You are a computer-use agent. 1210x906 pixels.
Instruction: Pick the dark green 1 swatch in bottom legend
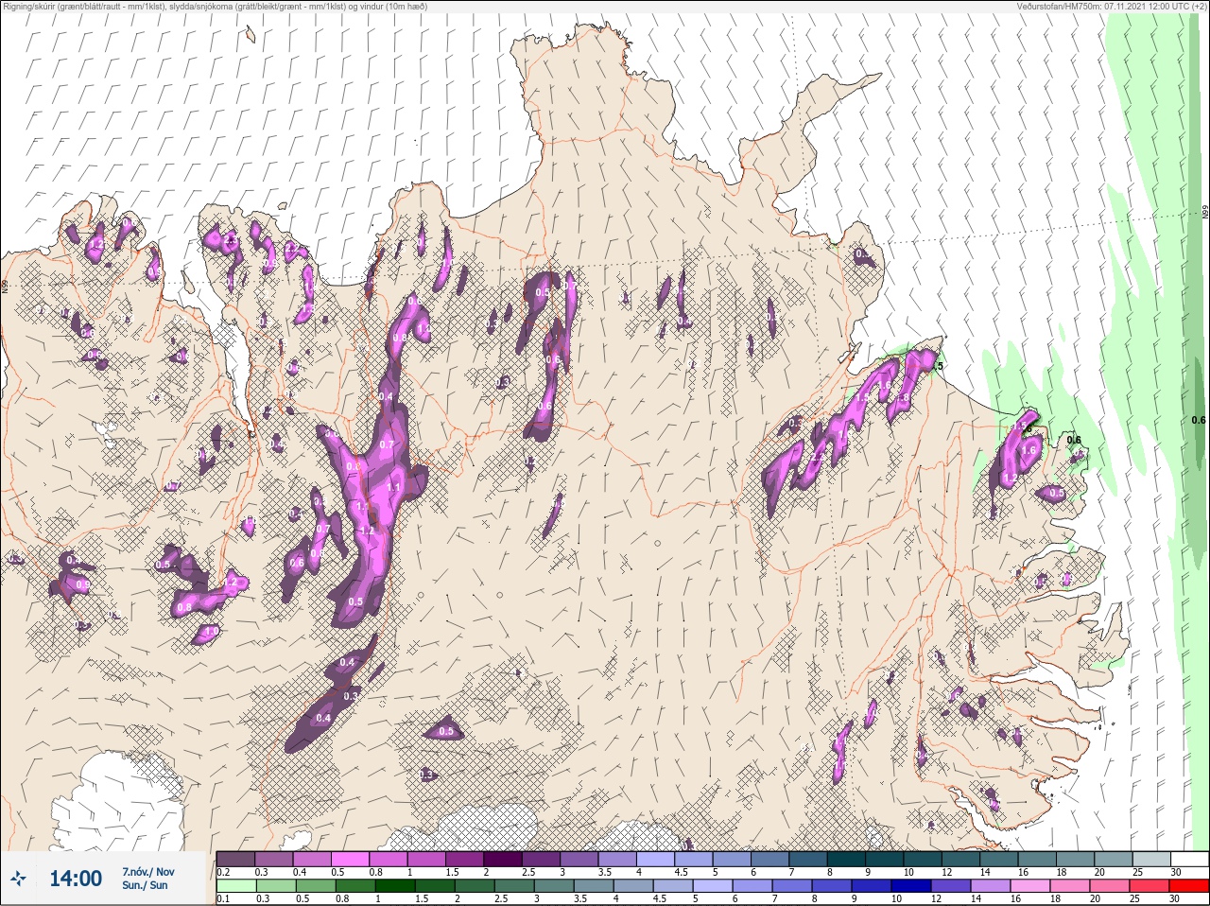(395, 885)
